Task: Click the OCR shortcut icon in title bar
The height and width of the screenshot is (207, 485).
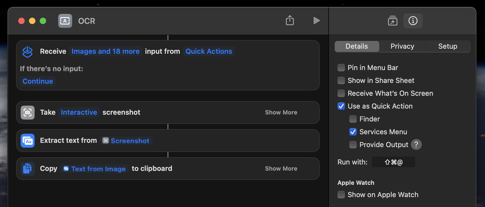Action: tap(65, 21)
